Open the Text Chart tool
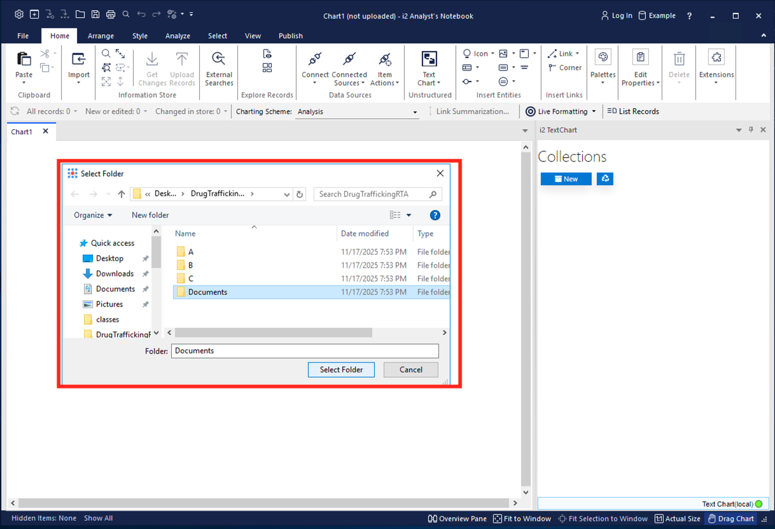This screenshot has width=775, height=529. pos(429,69)
